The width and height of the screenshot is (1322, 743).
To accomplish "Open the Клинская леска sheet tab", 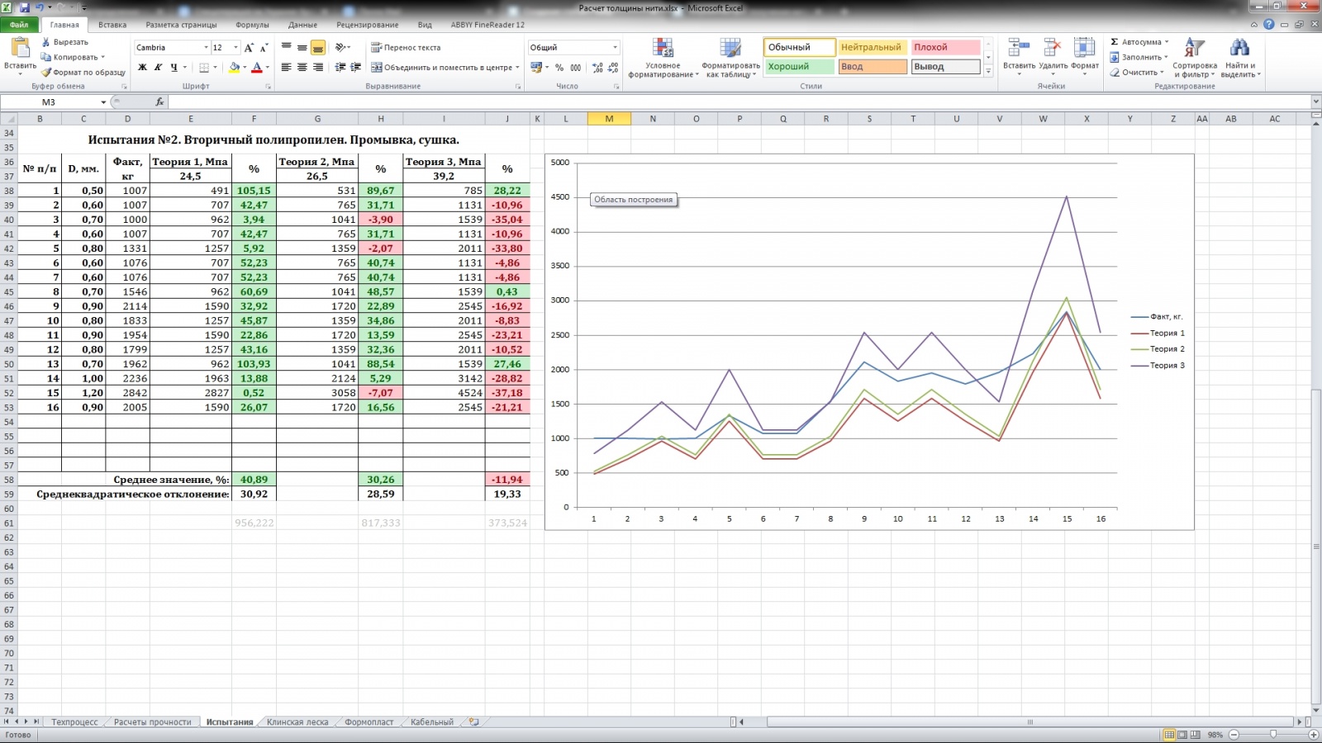I will point(297,722).
